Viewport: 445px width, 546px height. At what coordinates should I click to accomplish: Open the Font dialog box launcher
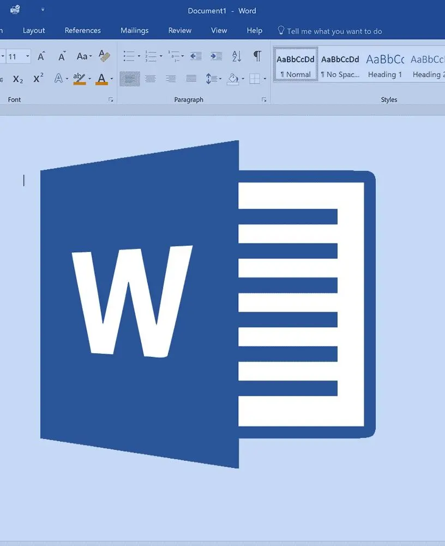(x=111, y=100)
